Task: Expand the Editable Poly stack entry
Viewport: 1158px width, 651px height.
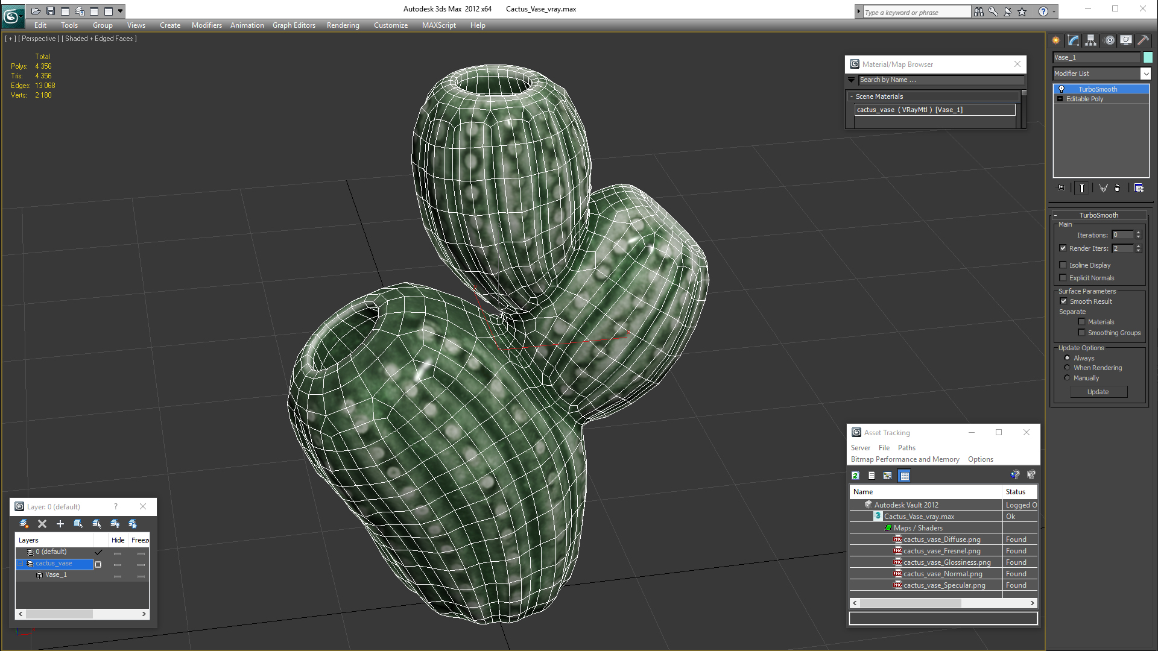Action: coord(1060,99)
